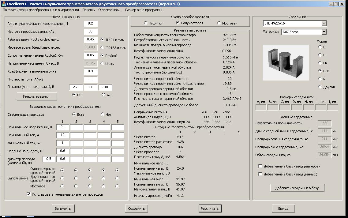Open the ETD 49/25/16 core dropdown

click(324, 23)
